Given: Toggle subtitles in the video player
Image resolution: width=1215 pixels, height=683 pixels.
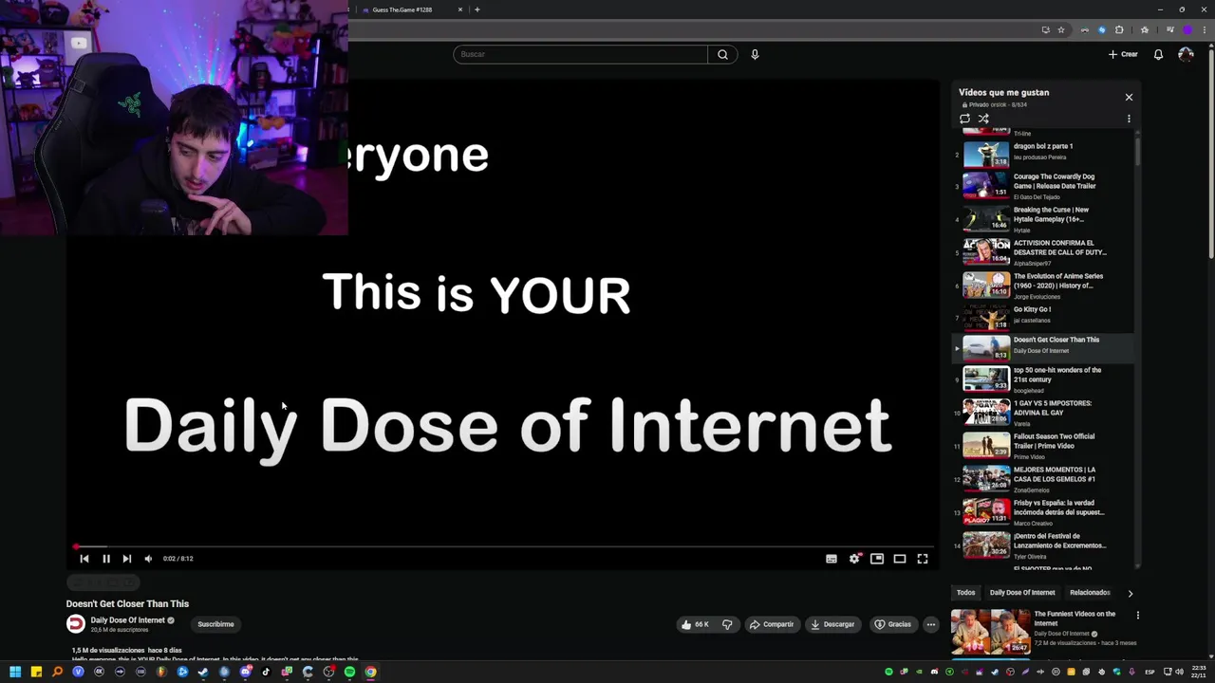Looking at the screenshot, I should pyautogui.click(x=832, y=559).
